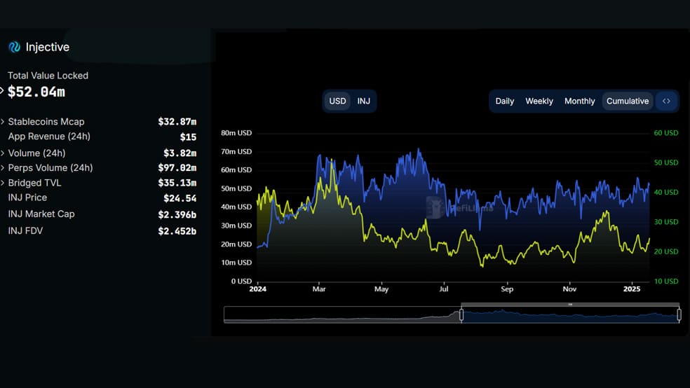Screen dimensions: 690x388
Task: Click the $2.396b market cap value
Action: 177,214
